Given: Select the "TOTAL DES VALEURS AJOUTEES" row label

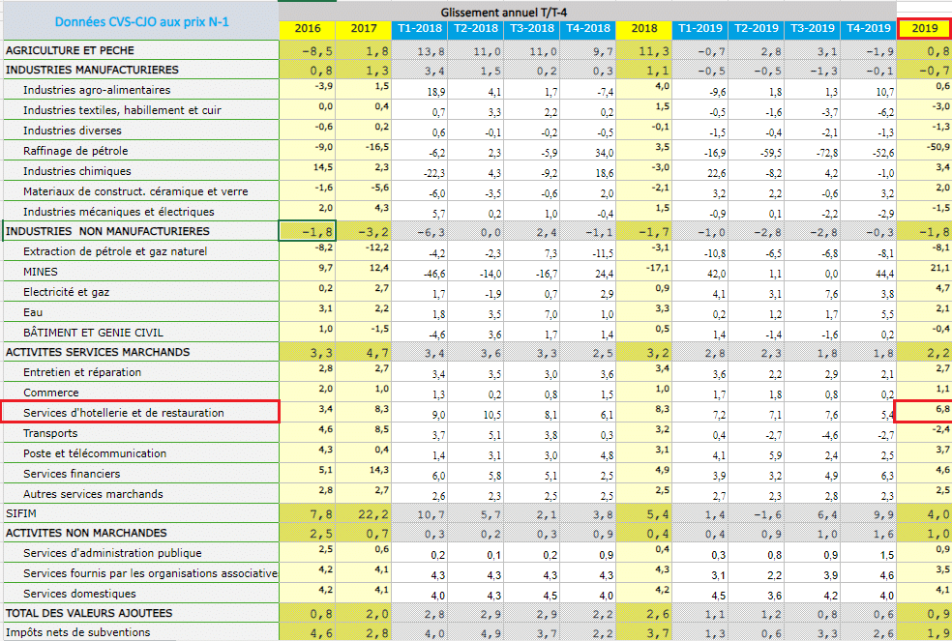Looking at the screenshot, I should coord(89,613).
